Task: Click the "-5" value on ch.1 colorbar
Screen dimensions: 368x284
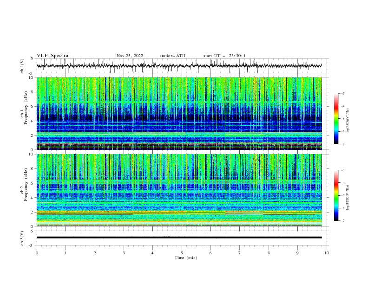Action: tap(343, 119)
